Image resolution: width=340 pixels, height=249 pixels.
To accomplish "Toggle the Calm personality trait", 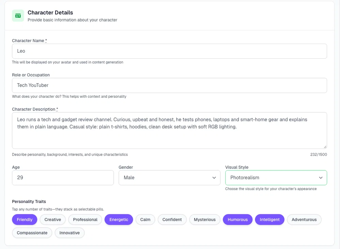I will [145, 219].
